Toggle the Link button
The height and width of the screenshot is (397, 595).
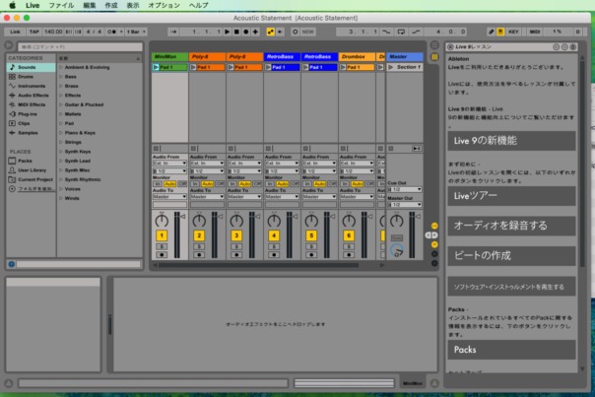[15, 32]
